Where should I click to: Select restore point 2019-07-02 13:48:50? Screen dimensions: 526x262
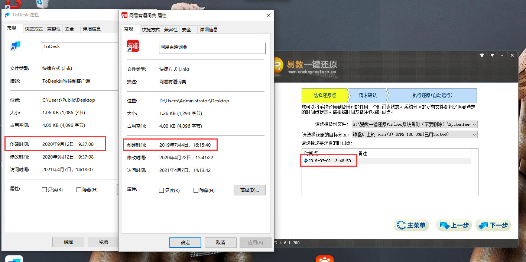click(x=386, y=161)
